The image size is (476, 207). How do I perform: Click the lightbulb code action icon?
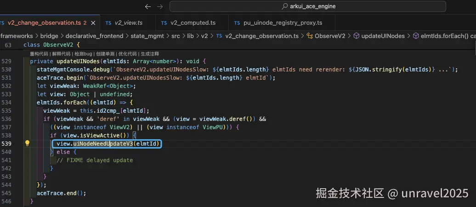click(27, 143)
